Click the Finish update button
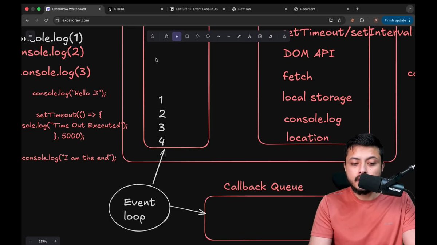 (395, 20)
